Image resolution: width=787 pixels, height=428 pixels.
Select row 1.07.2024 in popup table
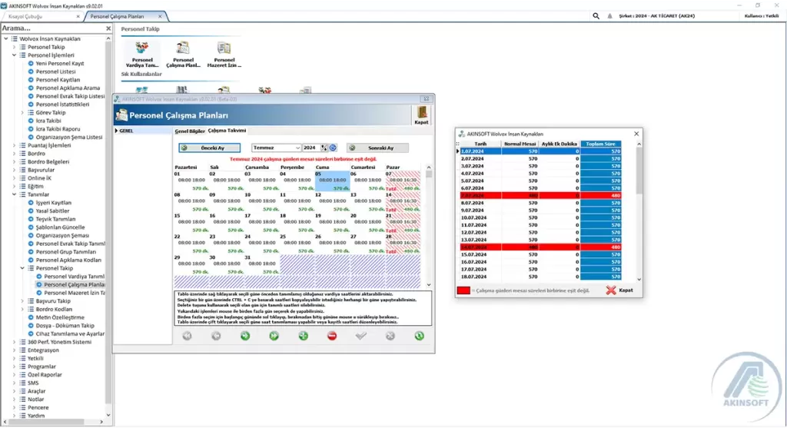540,151
